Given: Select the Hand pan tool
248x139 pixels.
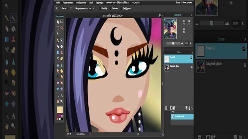Looking at the screenshot, I should [58, 101].
